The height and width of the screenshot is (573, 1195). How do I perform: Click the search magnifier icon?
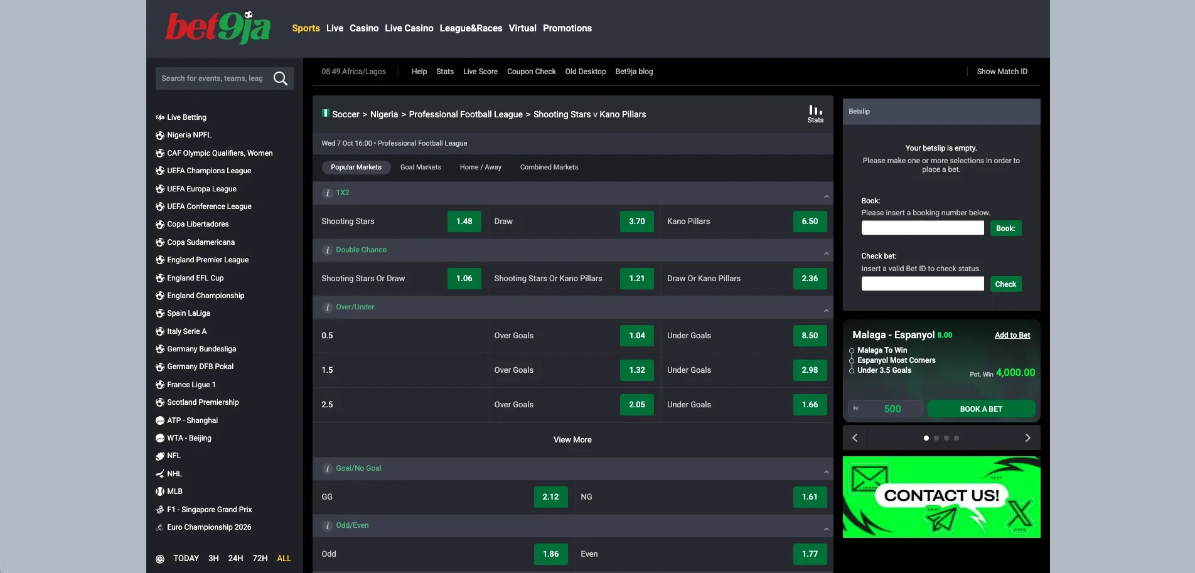click(281, 78)
